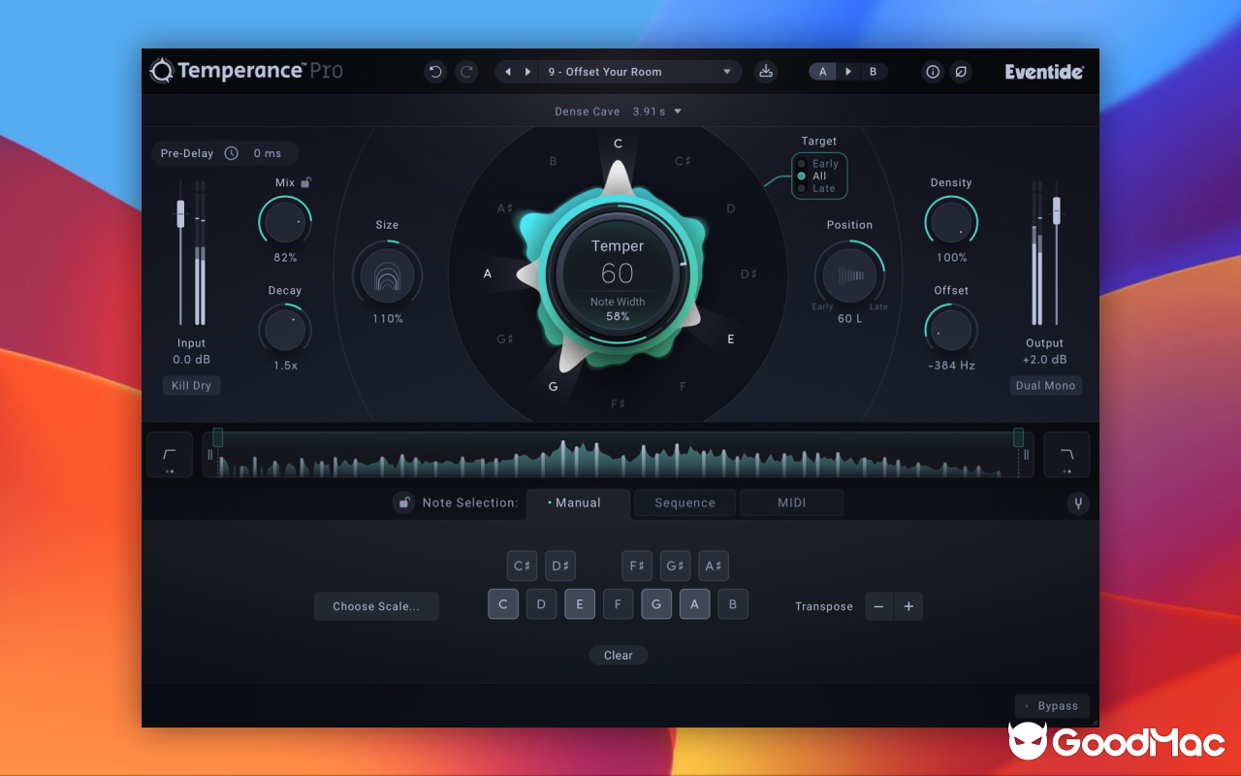Clear all selected notes
The image size is (1241, 776).
(618, 655)
